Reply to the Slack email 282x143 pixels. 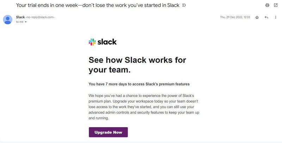coord(266,17)
